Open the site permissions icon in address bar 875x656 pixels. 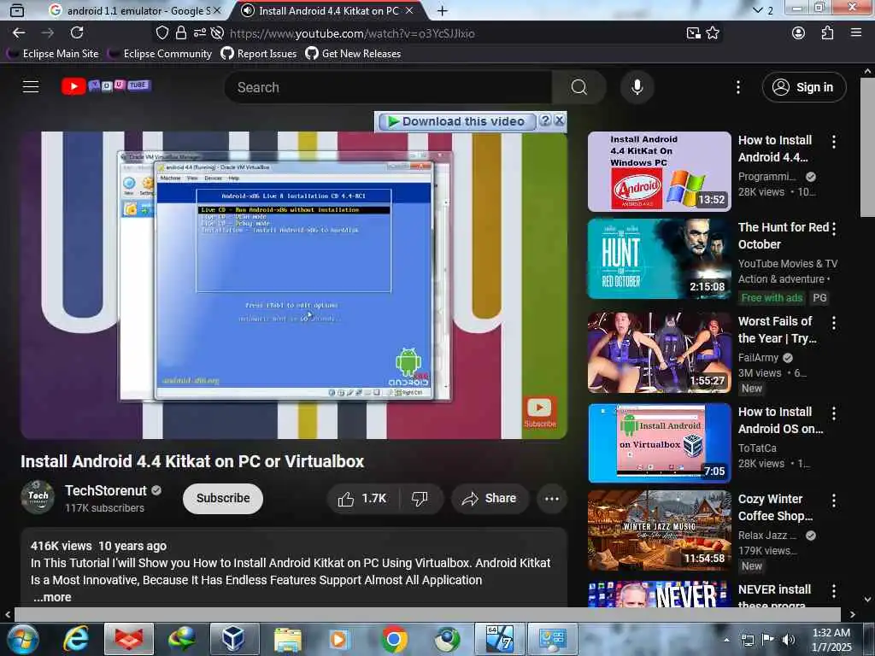(x=199, y=33)
